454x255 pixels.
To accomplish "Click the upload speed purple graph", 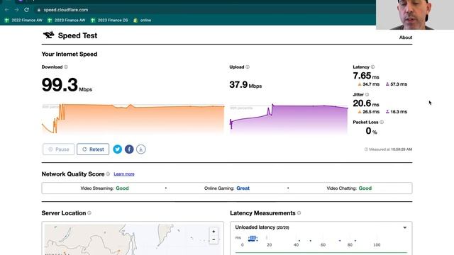I will [x=289, y=119].
